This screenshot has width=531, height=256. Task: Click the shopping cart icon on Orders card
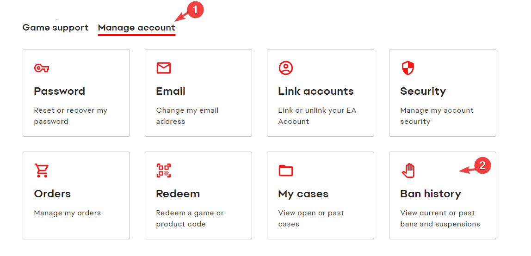[42, 171]
